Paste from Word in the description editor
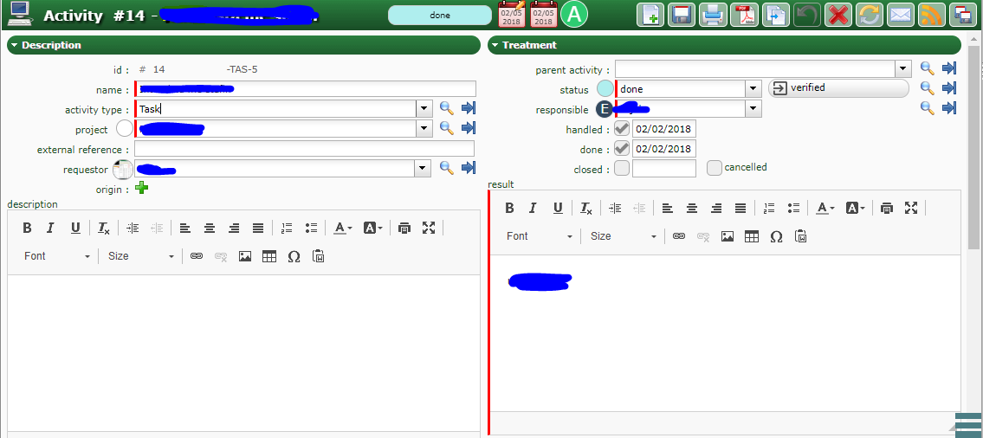 click(x=318, y=256)
